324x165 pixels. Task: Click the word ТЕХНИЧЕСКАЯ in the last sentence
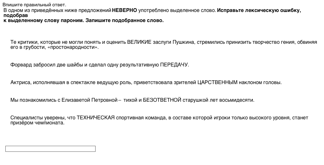click(96, 118)
